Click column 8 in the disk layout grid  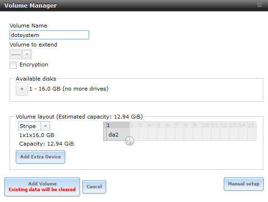189,125
